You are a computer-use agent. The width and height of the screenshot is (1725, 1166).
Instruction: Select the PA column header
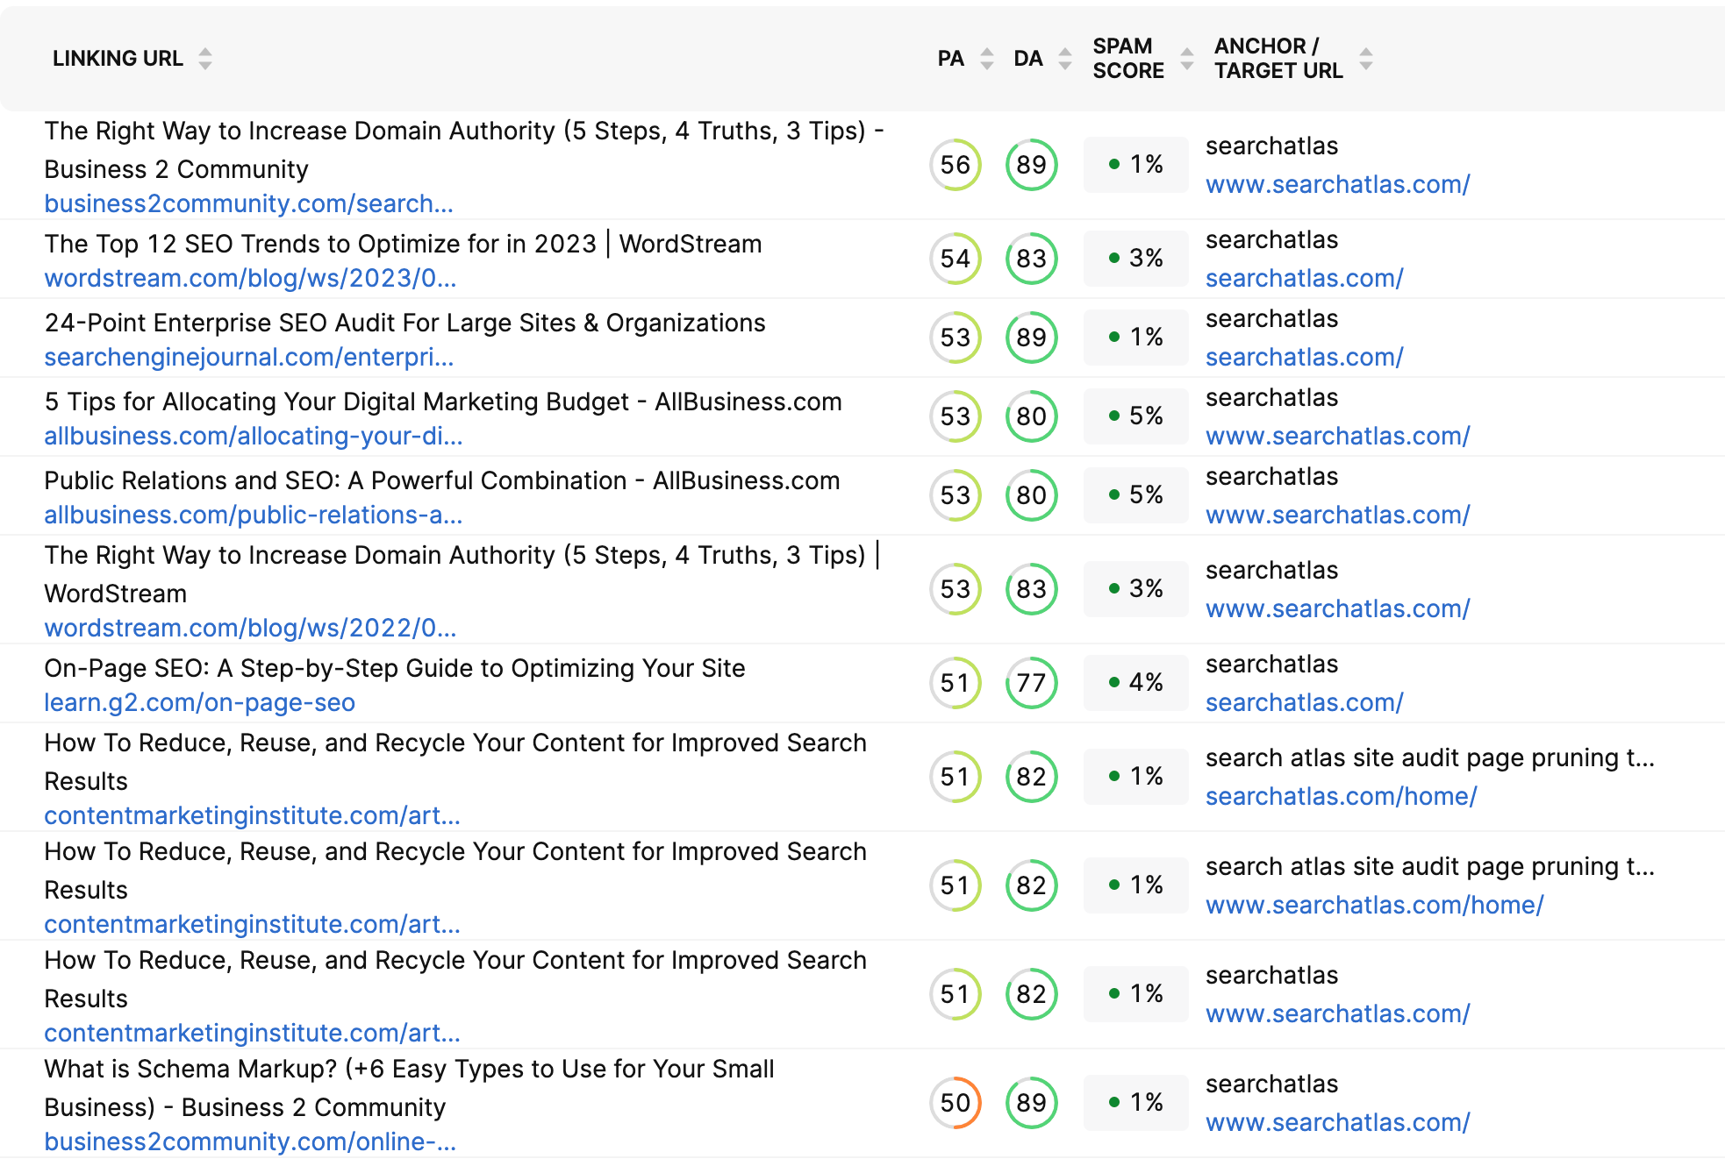(x=950, y=58)
